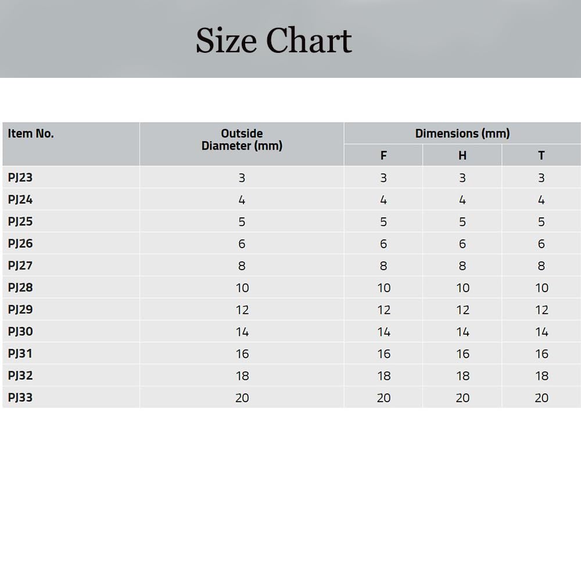Click the Dimensions (mm) header
Screen dimensions: 581x581
pos(462,134)
